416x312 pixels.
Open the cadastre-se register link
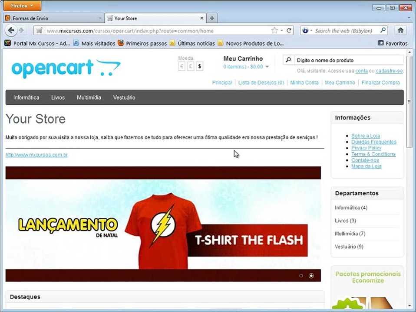pyautogui.click(x=389, y=71)
